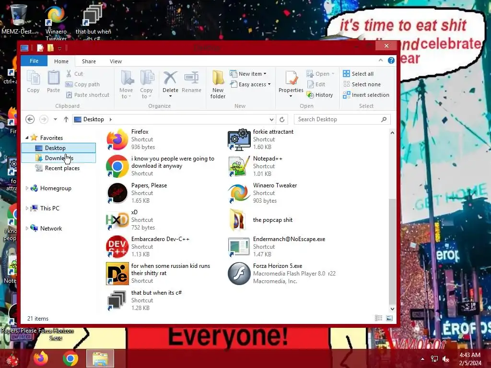Image resolution: width=491 pixels, height=368 pixels.
Task: Select Downloads under Favorites
Action: click(58, 158)
